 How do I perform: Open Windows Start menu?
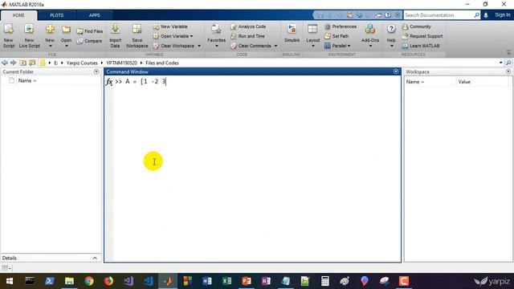click(10, 281)
